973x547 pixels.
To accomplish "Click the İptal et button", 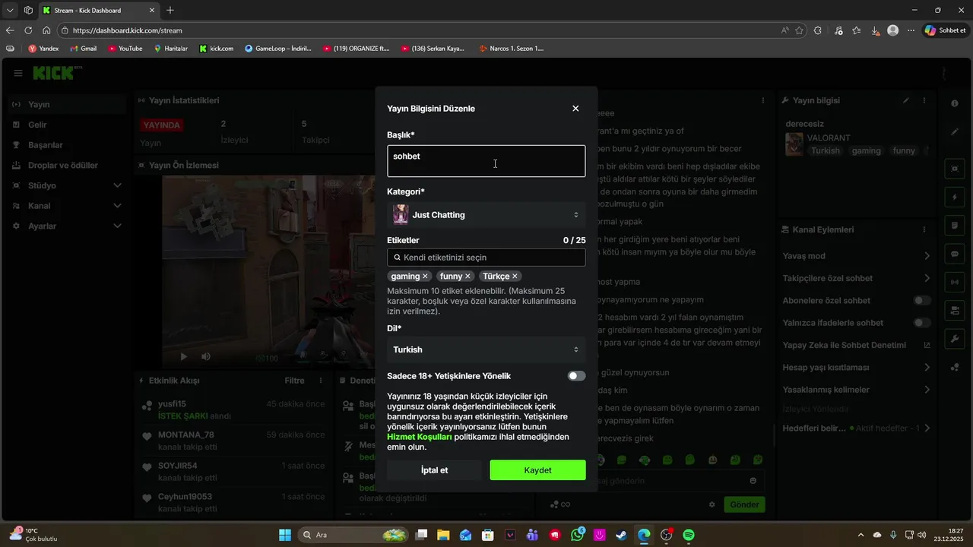I will tap(434, 470).
